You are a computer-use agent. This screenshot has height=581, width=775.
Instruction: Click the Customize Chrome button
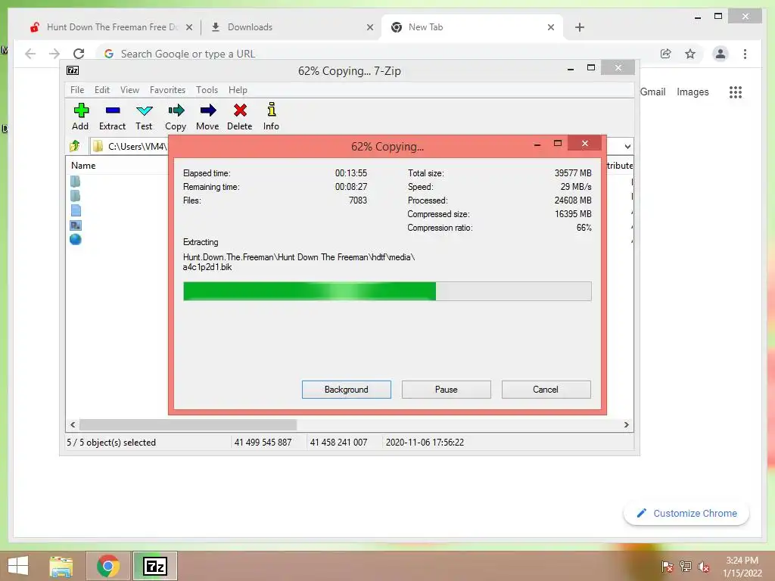pos(686,514)
